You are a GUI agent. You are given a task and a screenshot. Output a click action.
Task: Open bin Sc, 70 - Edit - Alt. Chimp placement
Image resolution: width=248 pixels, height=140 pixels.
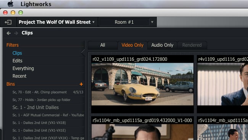coord(40,92)
